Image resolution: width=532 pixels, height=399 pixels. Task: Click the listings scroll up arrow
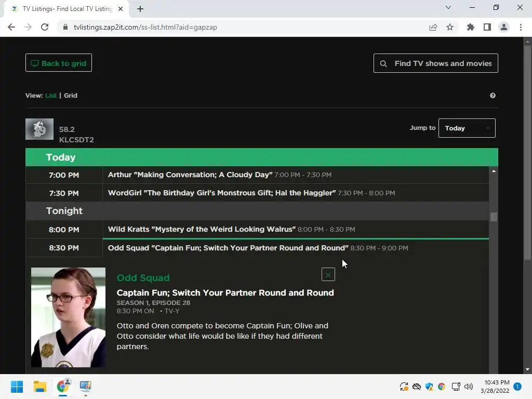point(494,171)
